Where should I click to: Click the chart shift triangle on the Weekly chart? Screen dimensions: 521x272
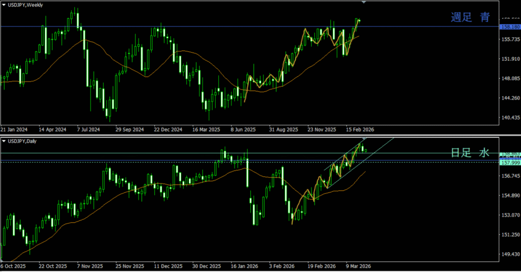coord(363,3)
